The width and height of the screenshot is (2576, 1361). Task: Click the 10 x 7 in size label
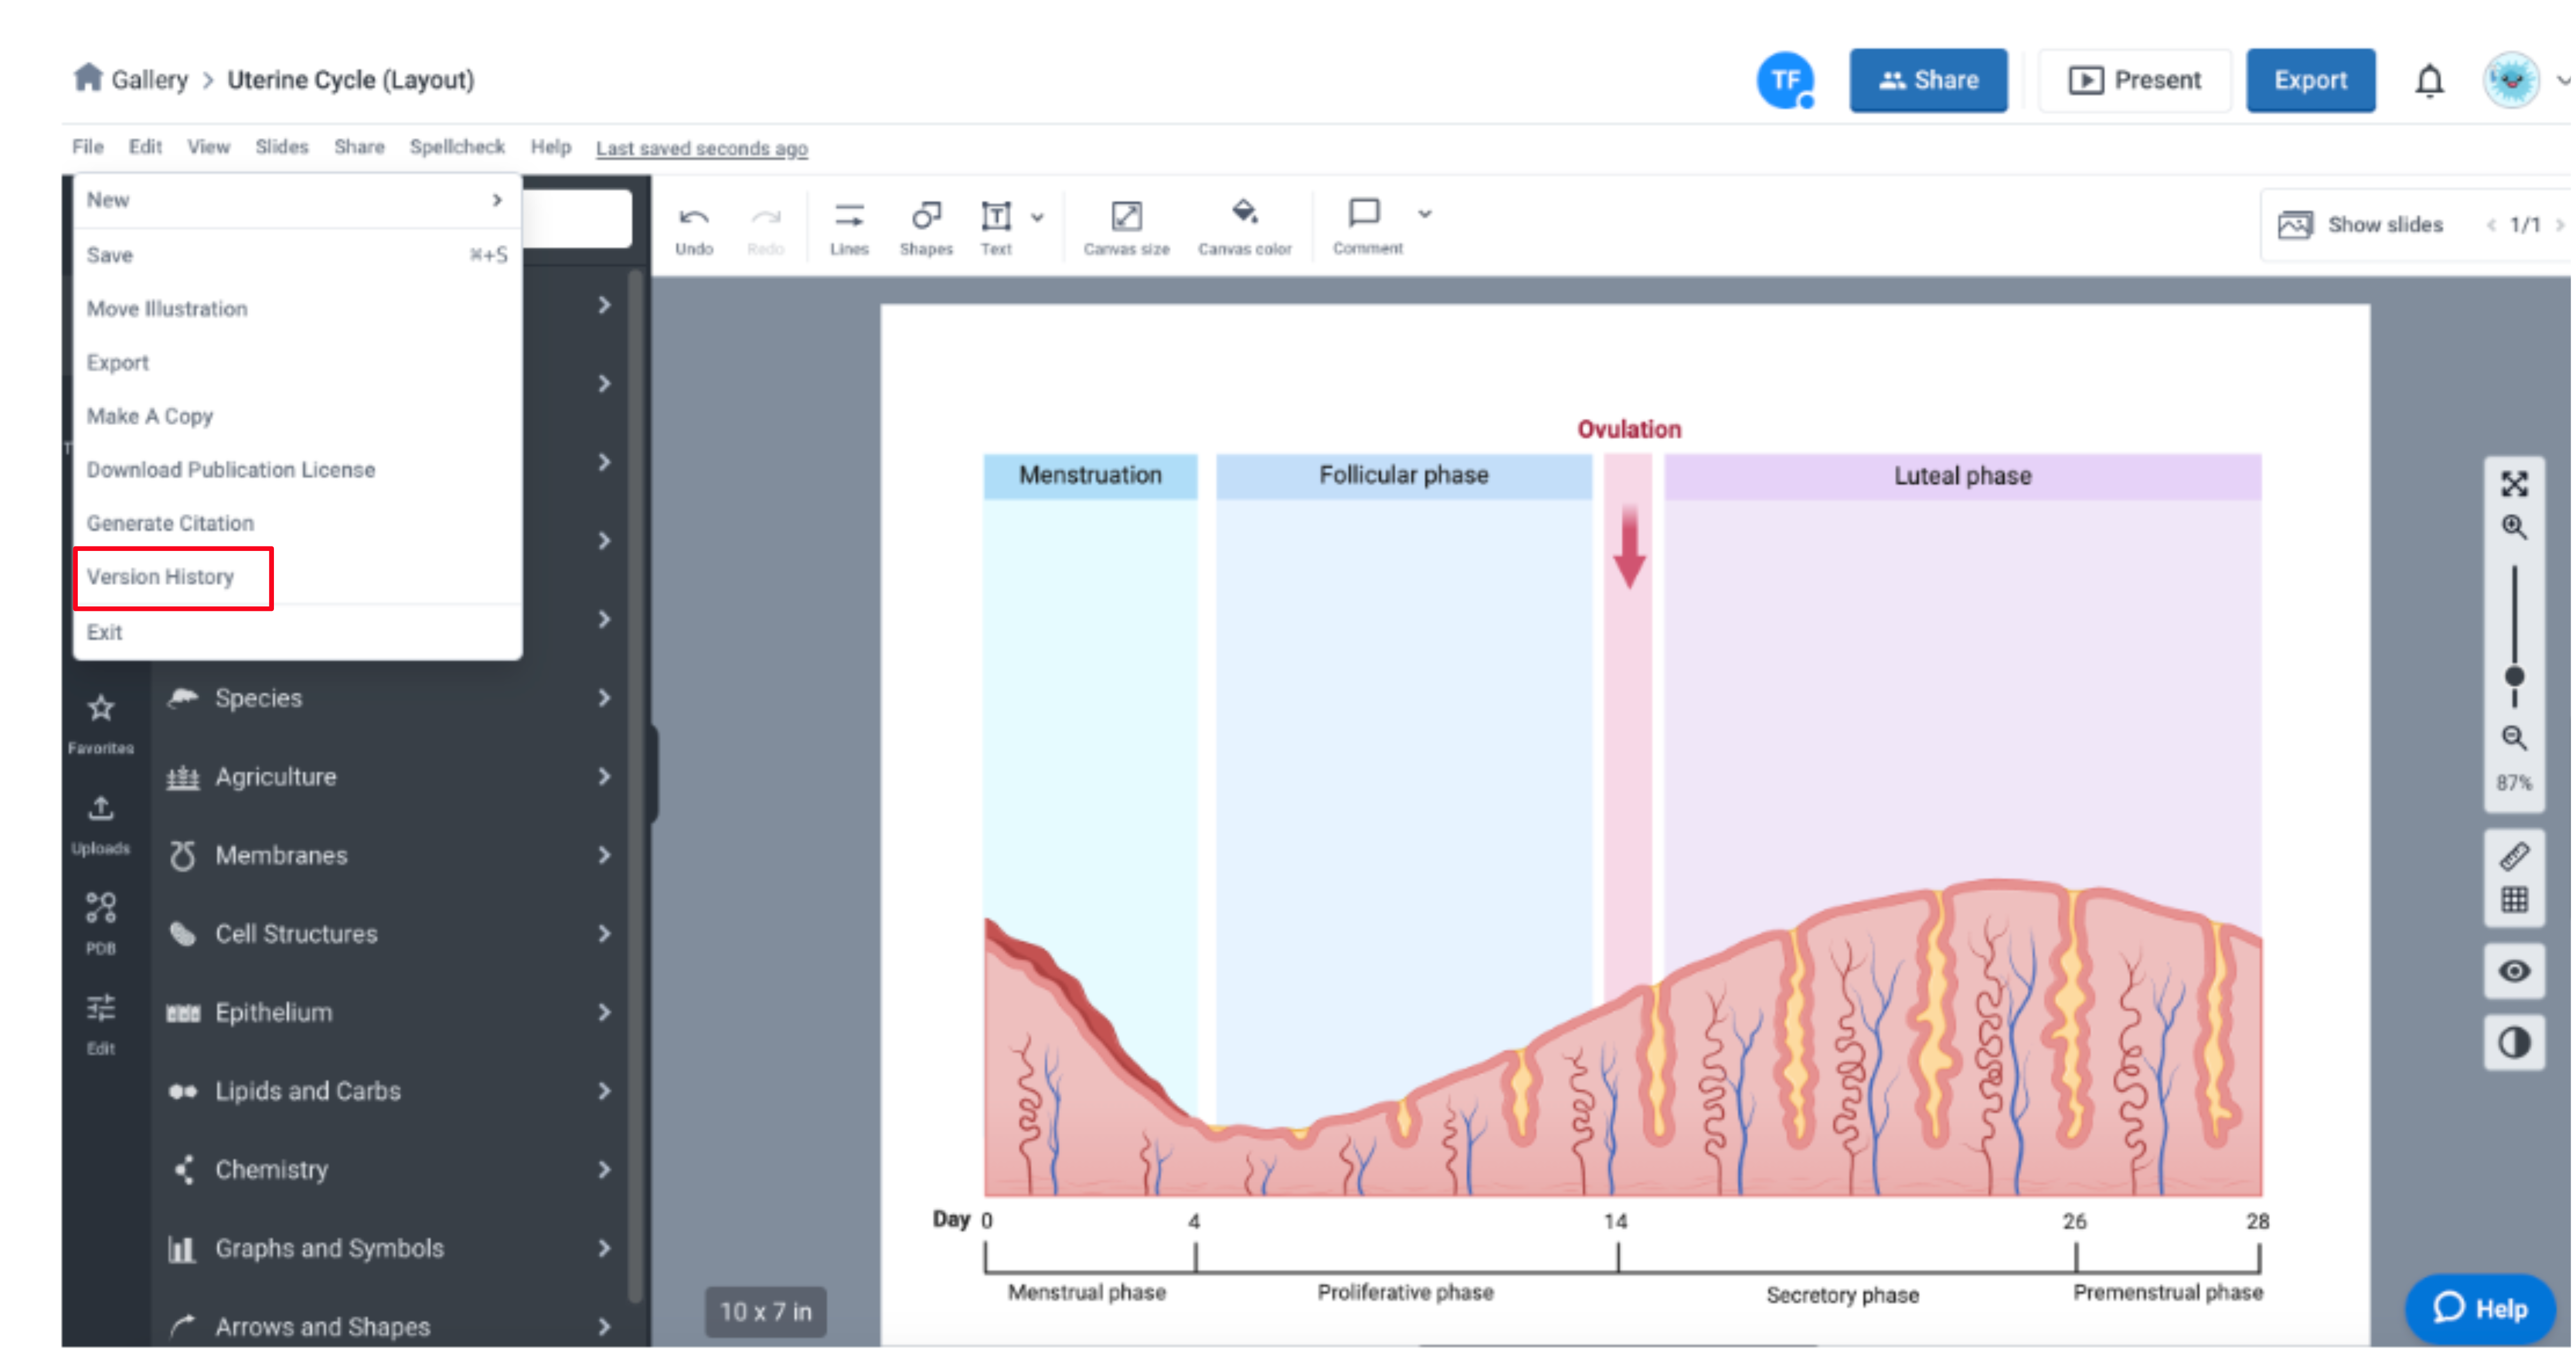click(x=766, y=1311)
